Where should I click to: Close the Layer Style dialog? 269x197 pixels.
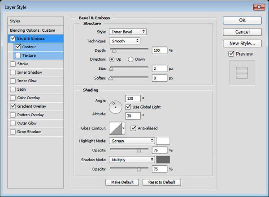click(x=259, y=7)
